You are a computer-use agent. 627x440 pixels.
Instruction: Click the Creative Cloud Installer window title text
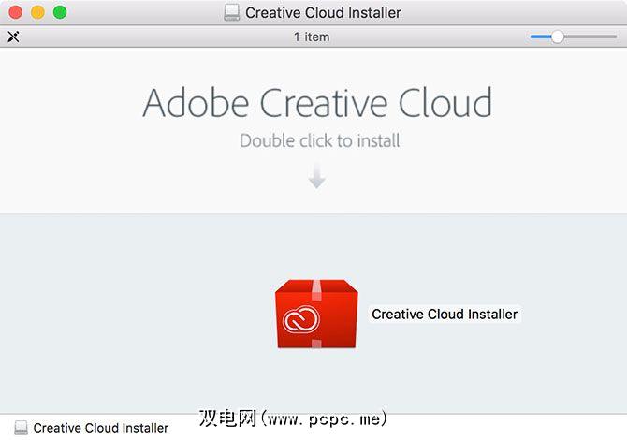pyautogui.click(x=323, y=13)
